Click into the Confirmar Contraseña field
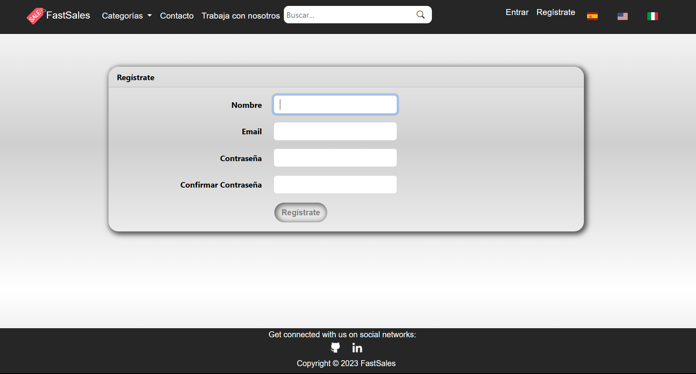The image size is (696, 374). point(335,184)
